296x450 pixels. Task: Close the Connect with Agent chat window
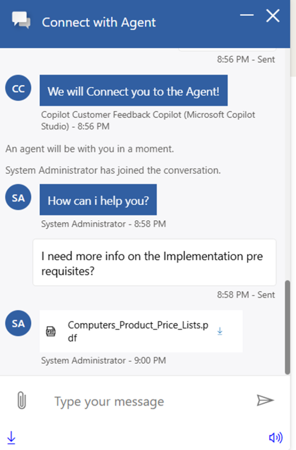point(273,16)
